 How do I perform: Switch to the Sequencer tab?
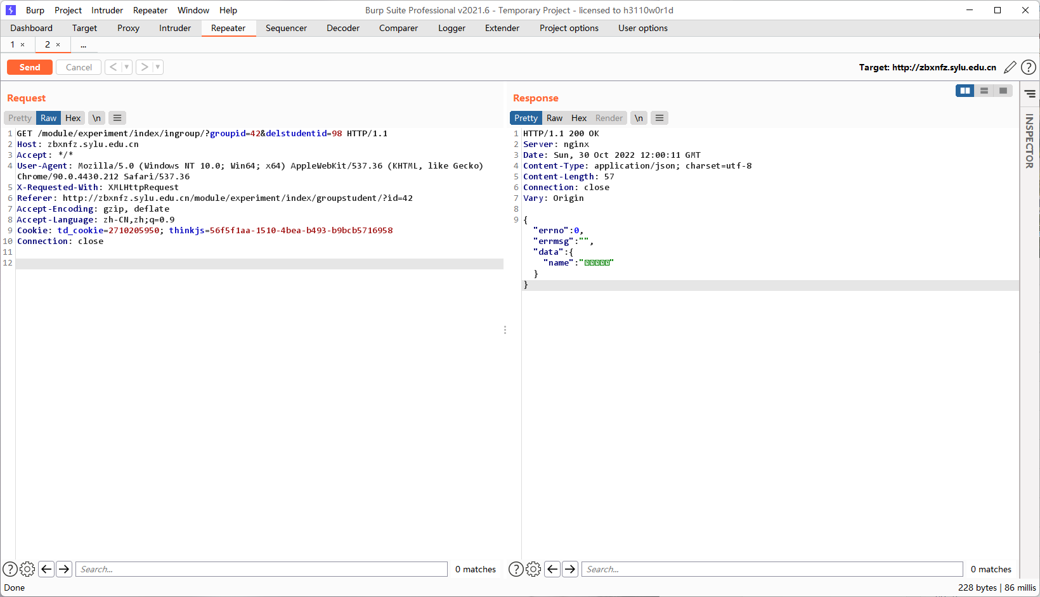coord(286,28)
